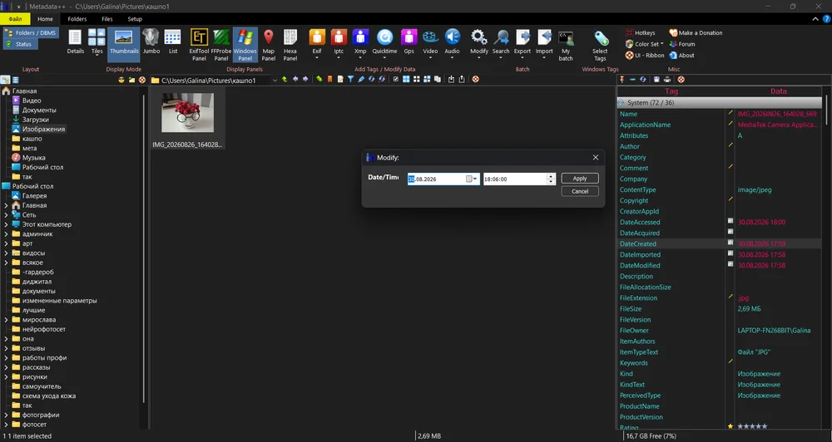The image size is (832, 442).
Task: Toggle the Windows Panel display
Action: pos(245,45)
